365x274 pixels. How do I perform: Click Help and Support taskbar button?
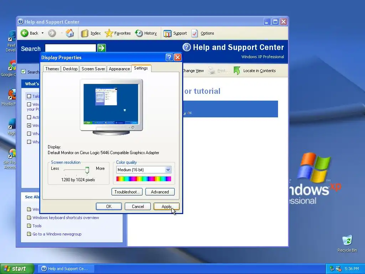[x=66, y=269]
